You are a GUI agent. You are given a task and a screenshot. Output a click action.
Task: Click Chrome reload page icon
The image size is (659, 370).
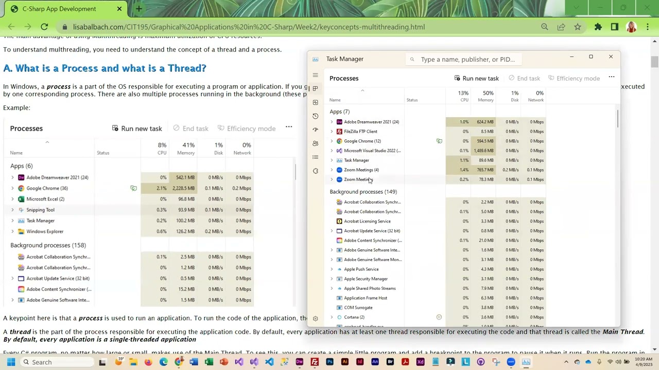coord(44,27)
